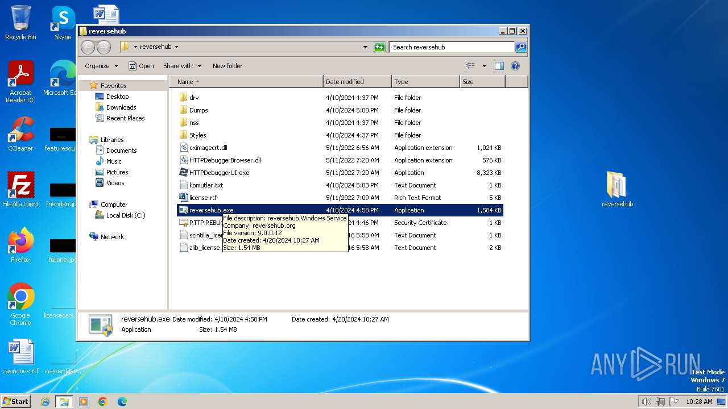Open the Dumps folder
728x409 pixels.
[x=198, y=110]
